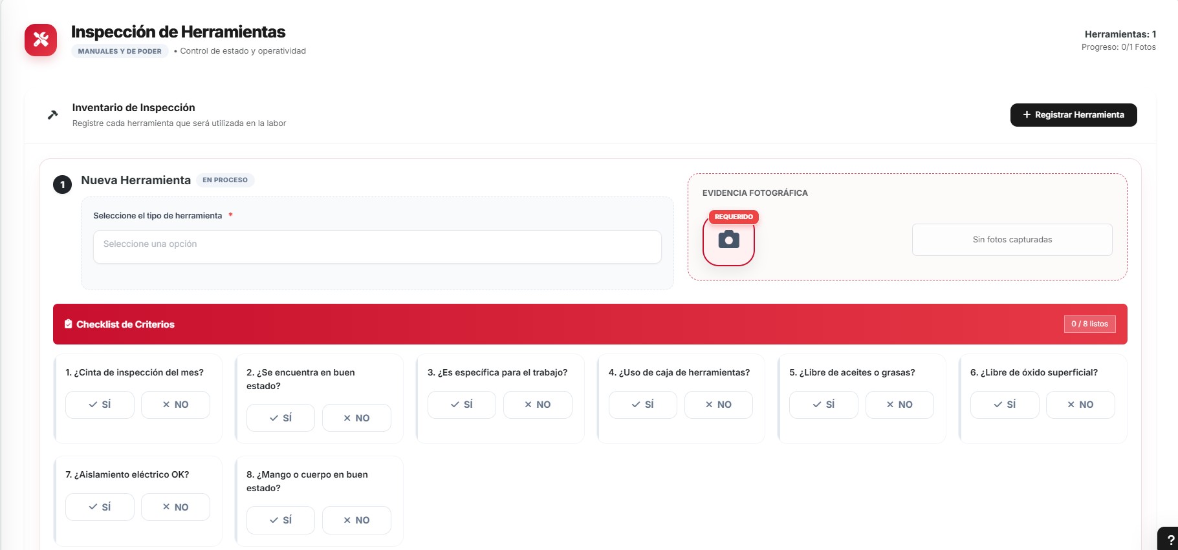Mark NO for Es específica para el trabajo
This screenshot has height=550, width=1178.
[538, 405]
